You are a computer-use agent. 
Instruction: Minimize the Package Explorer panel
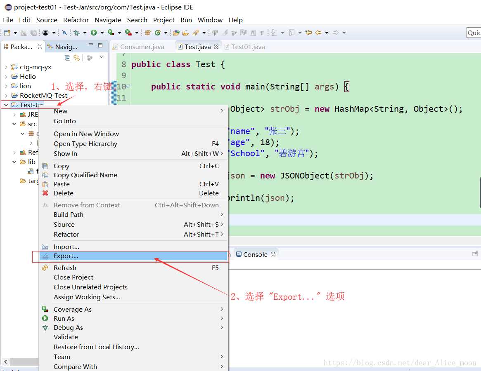91,45
